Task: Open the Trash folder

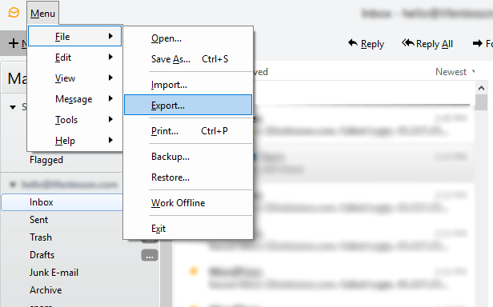Action: point(41,237)
